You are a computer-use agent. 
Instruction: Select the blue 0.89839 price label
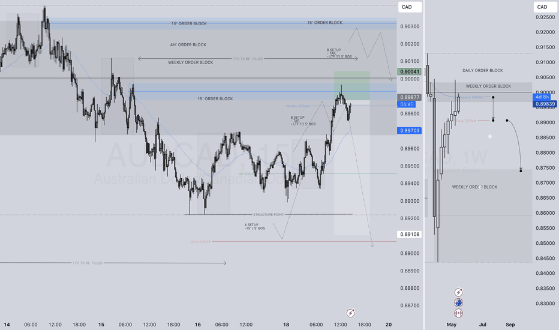point(545,104)
